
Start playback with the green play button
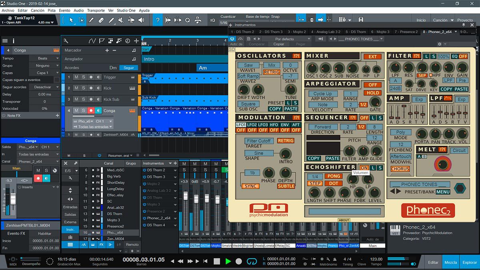click(228, 261)
